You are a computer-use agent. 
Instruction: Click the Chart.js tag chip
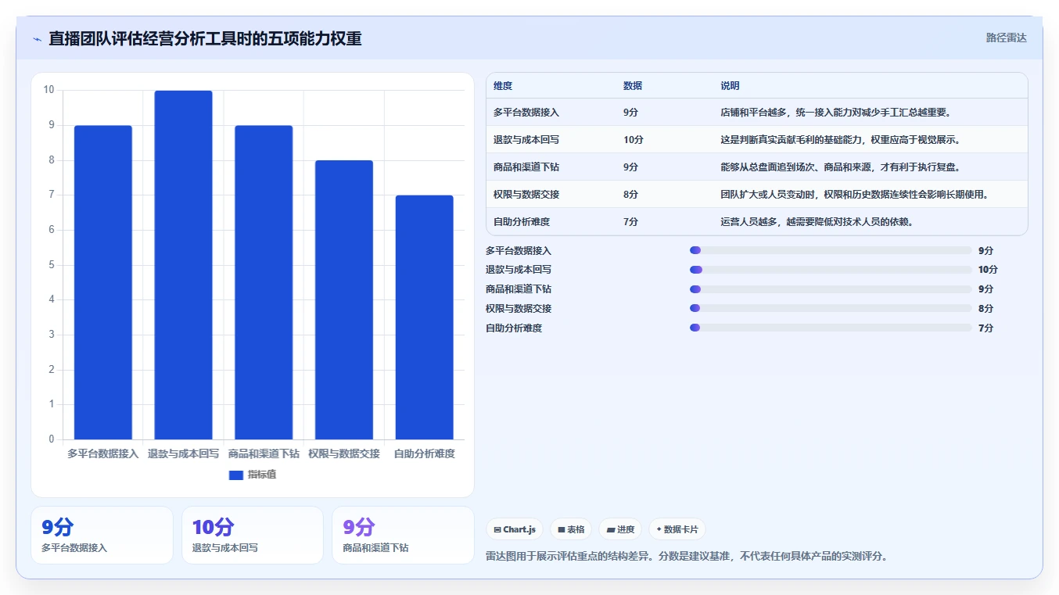point(515,529)
